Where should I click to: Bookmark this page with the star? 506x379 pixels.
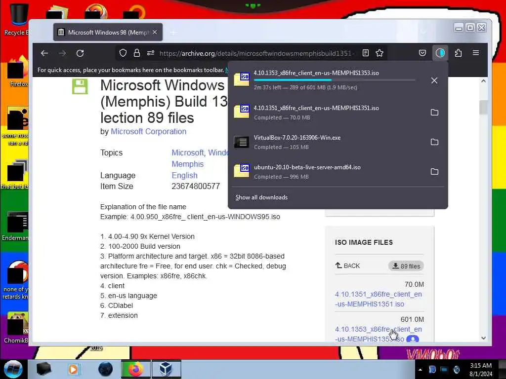[379, 53]
